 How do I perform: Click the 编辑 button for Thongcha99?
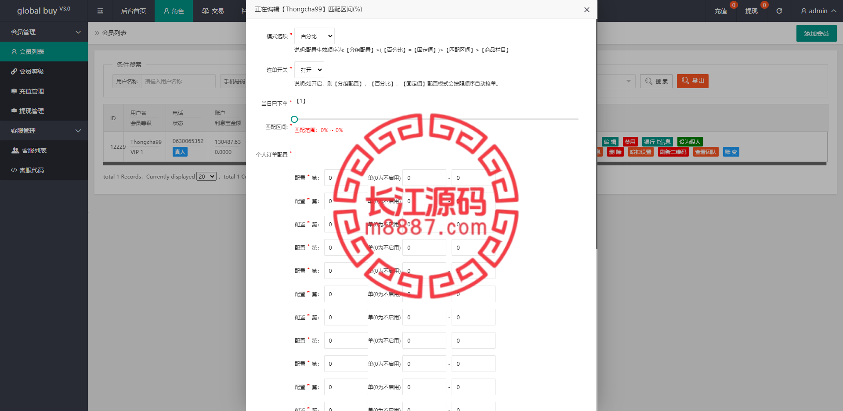610,142
